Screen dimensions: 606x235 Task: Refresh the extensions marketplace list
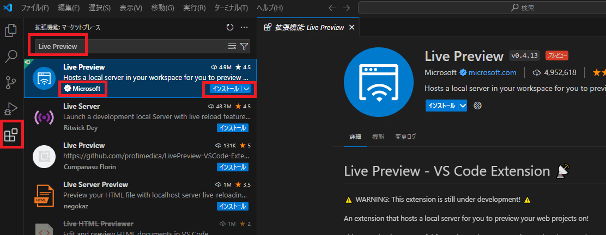(230, 27)
